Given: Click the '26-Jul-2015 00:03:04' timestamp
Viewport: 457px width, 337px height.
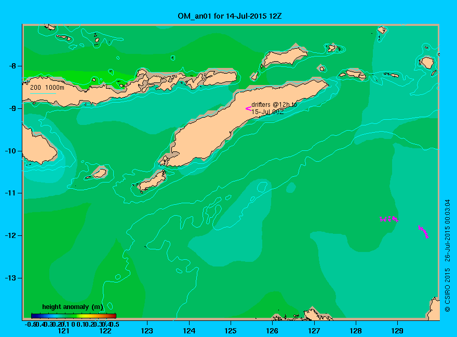Looking at the screenshot, I should pos(447,231).
